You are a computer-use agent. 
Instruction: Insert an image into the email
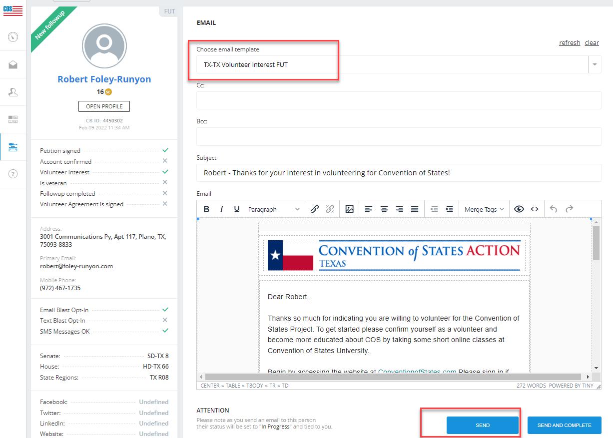pos(349,209)
